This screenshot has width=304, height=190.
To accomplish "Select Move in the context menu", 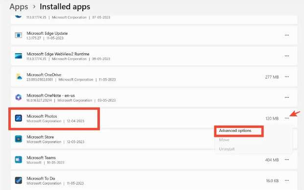I will click(x=224, y=140).
